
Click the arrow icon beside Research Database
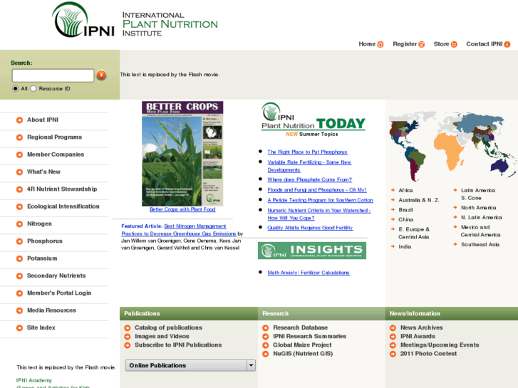click(265, 328)
